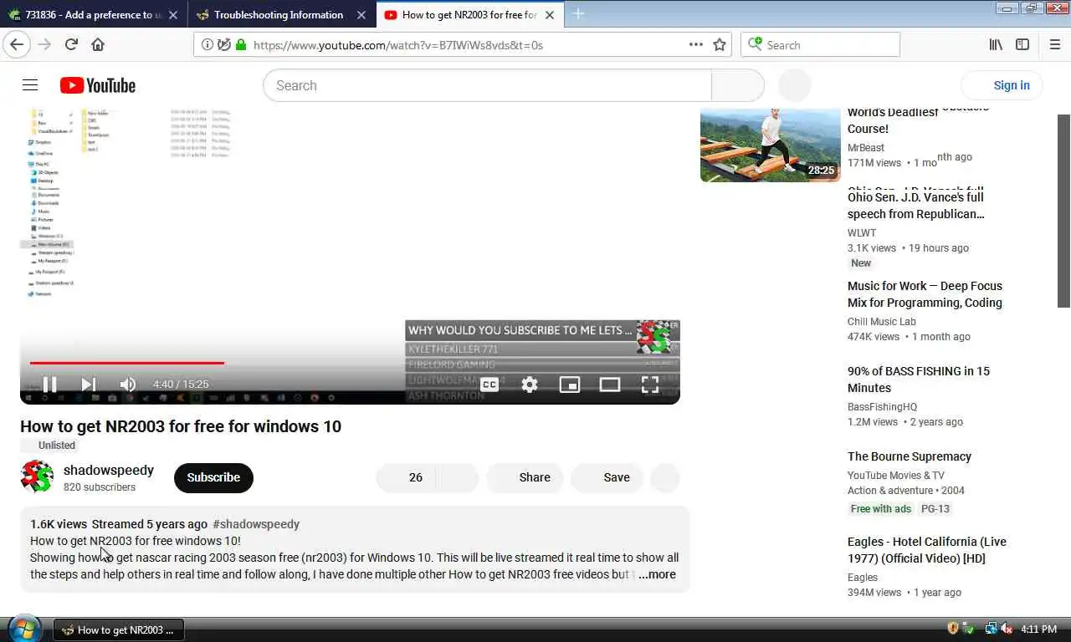Open the player settings gear

click(x=530, y=385)
